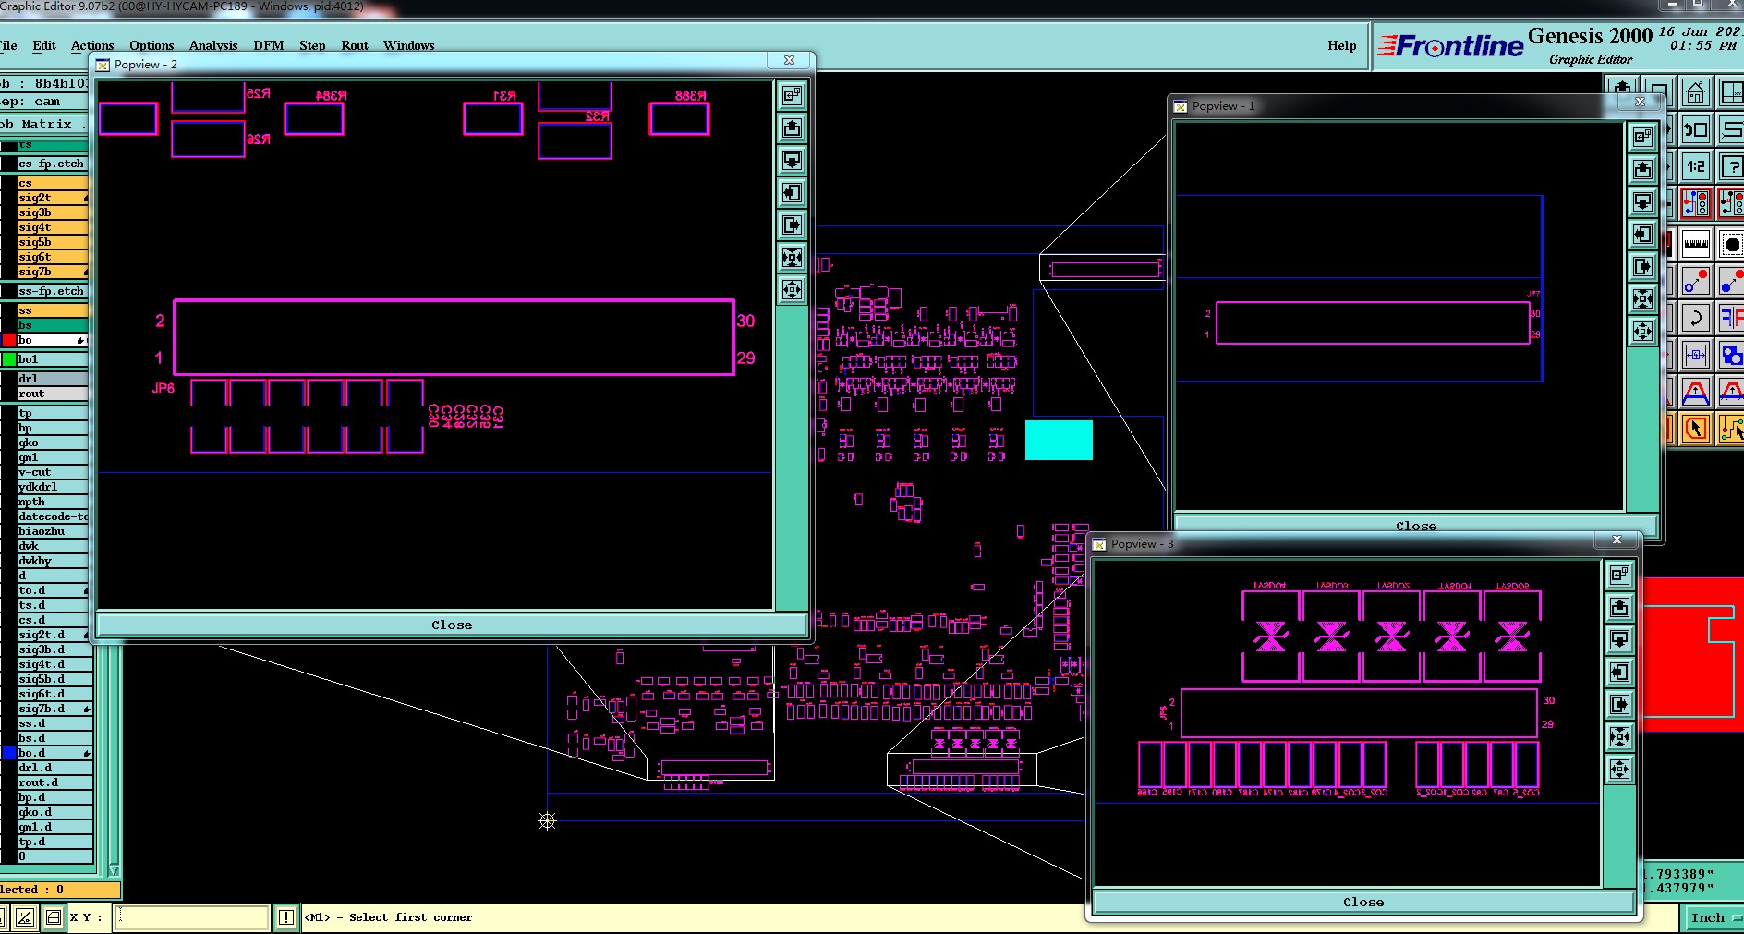Toggle display of the ss layer
The height and width of the screenshot is (934, 1744).
click(x=53, y=310)
